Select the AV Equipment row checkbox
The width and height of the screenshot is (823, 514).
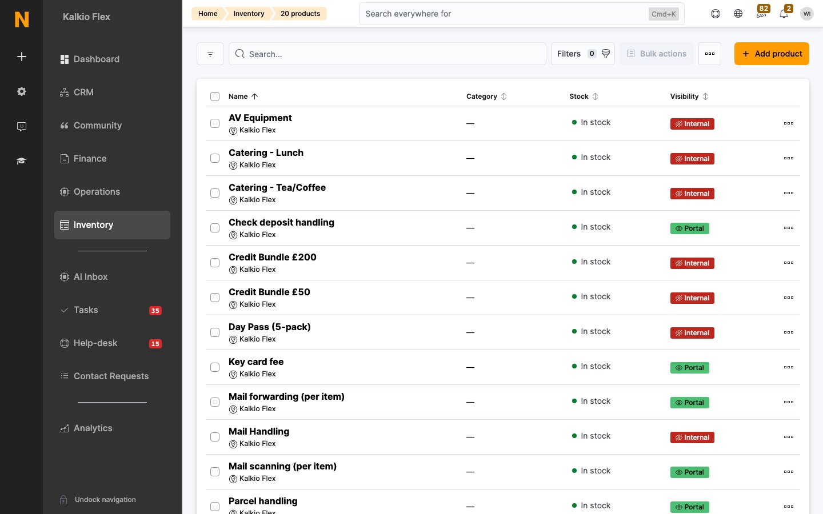pos(215,123)
